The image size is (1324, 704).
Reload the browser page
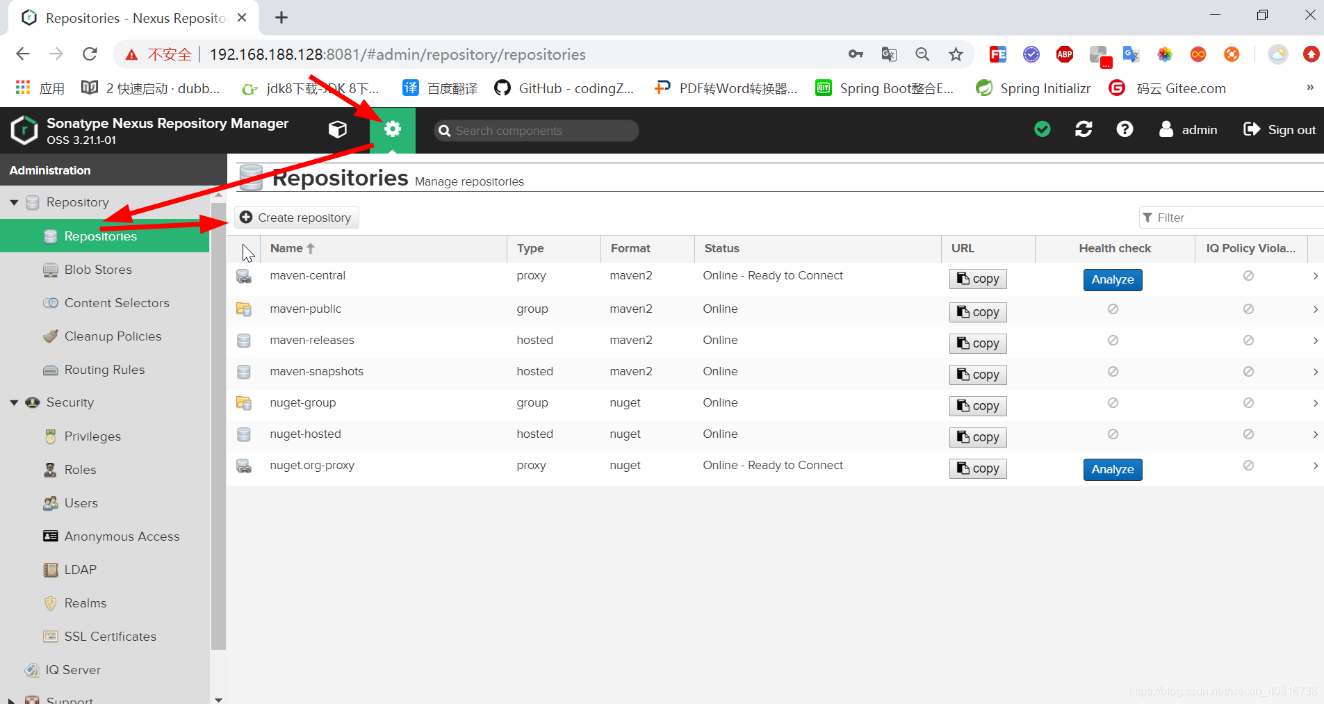90,54
